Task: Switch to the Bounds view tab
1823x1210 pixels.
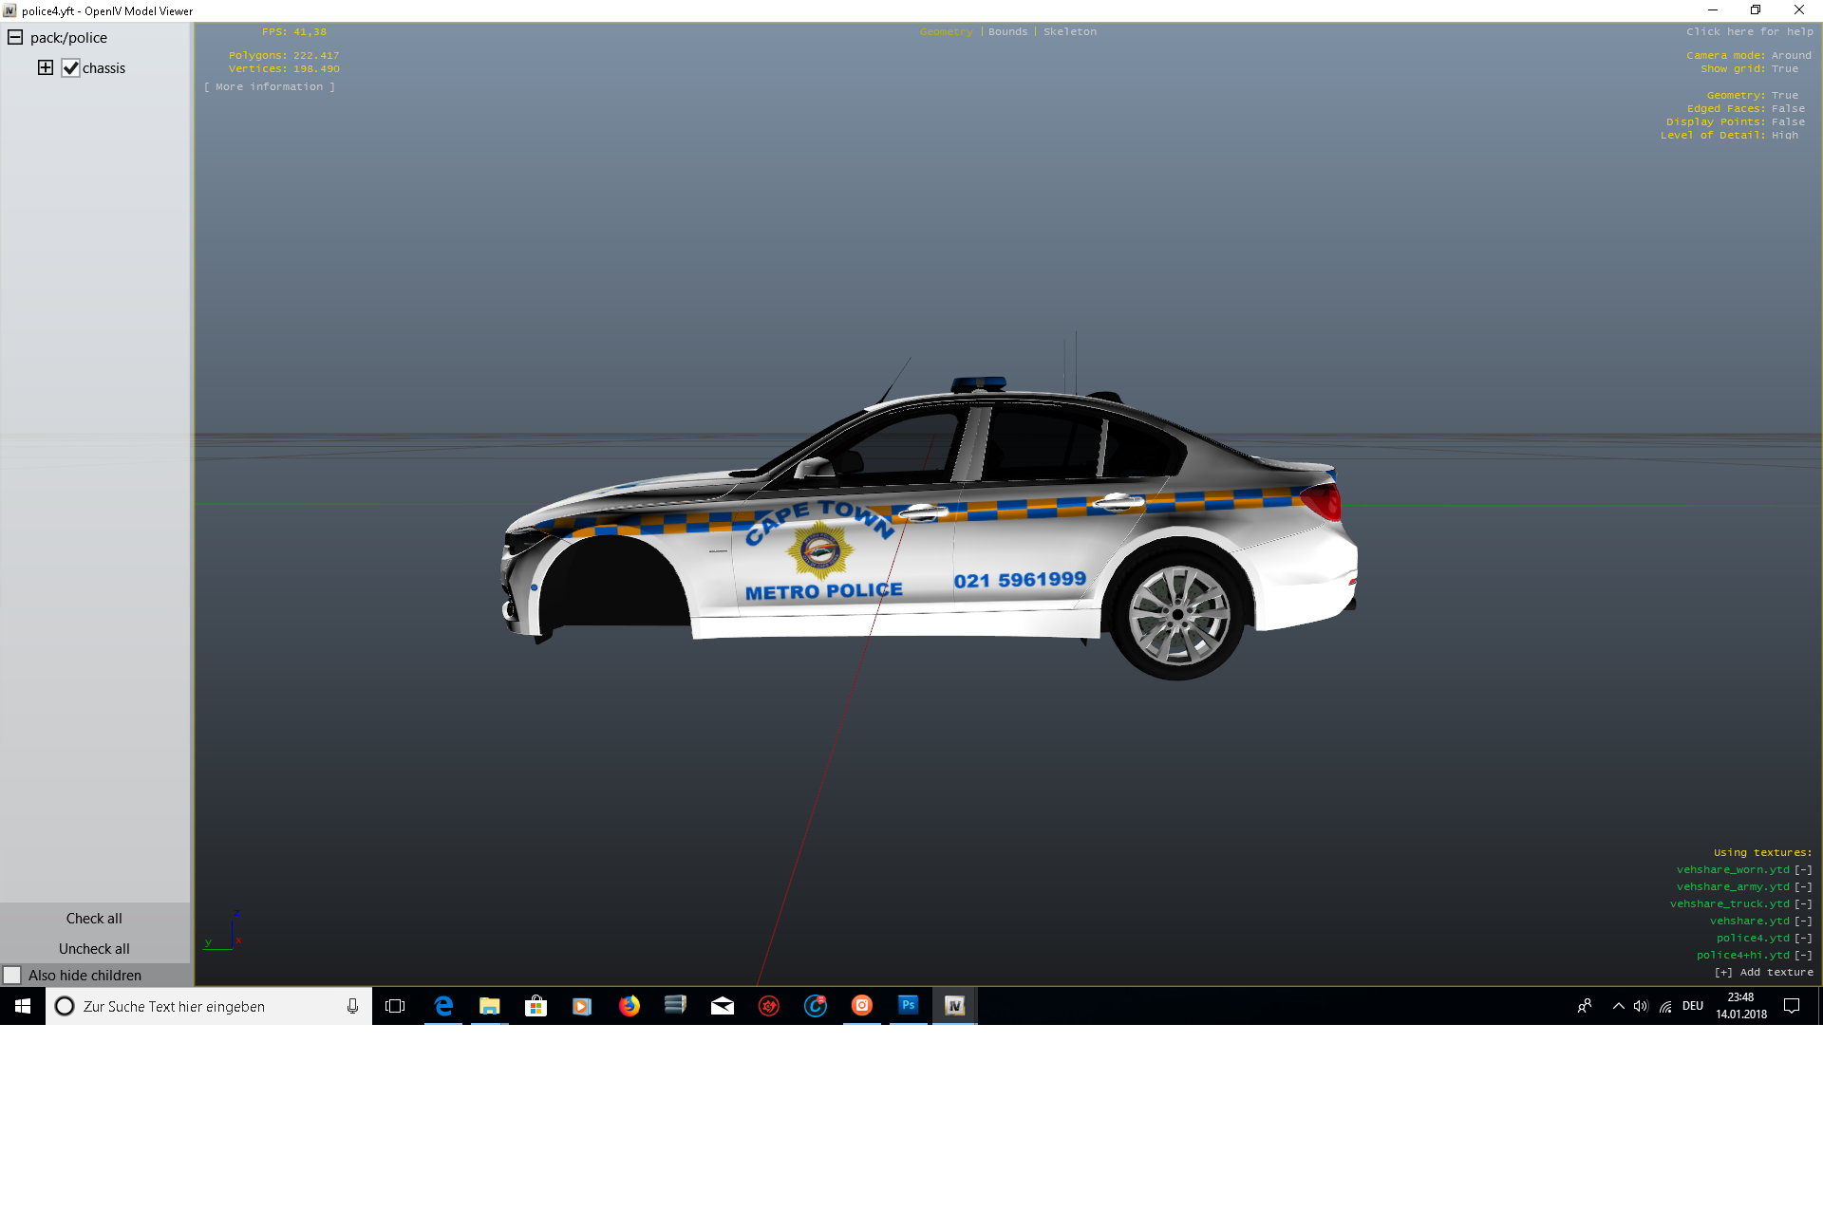Action: 1007,32
